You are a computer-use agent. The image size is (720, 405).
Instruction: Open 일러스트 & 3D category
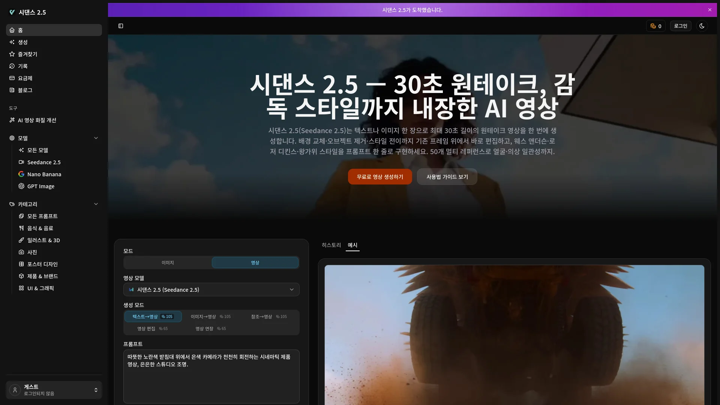(x=58, y=240)
